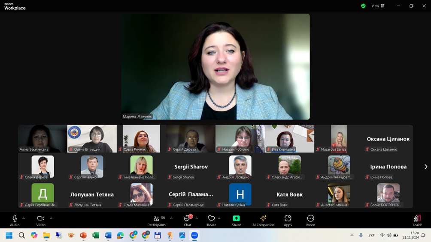
Task: Open notifications bell in system tray
Action: [x=423, y=236]
